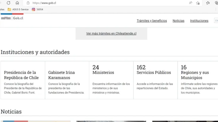Reload the page with the refresh icon
Viewport: 218px width, 122px height.
click(x=9, y=3)
